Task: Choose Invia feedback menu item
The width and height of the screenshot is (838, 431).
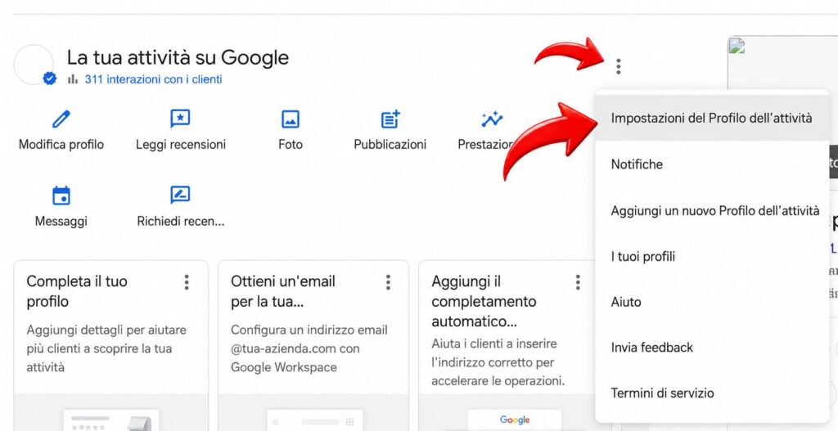Action: click(712, 348)
